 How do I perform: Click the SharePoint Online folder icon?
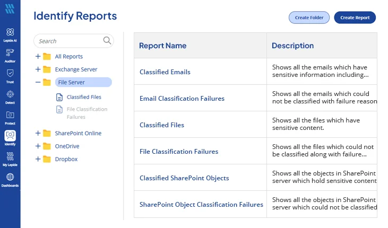(x=47, y=133)
